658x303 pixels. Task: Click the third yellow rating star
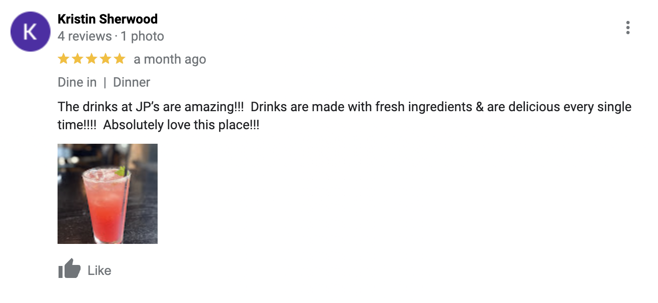coord(91,59)
